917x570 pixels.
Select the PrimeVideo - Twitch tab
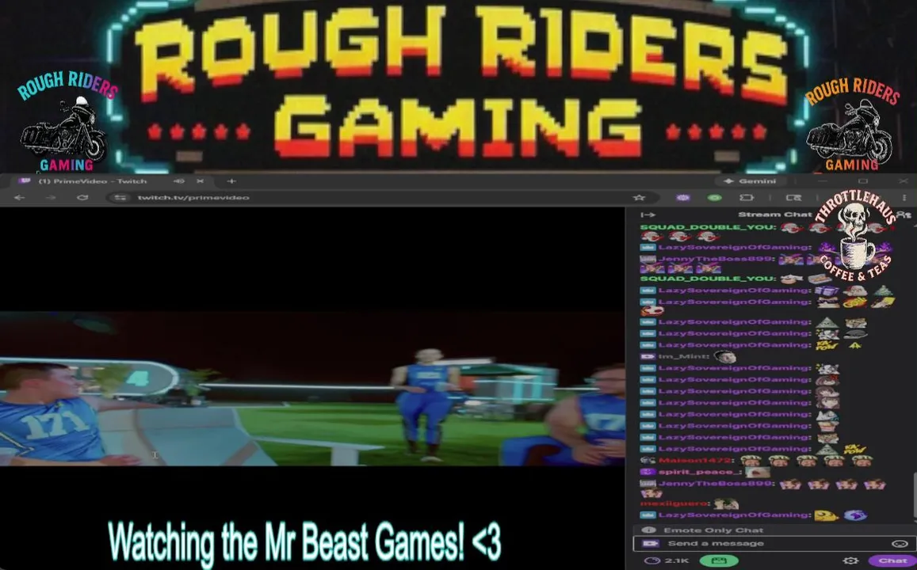[x=111, y=181]
